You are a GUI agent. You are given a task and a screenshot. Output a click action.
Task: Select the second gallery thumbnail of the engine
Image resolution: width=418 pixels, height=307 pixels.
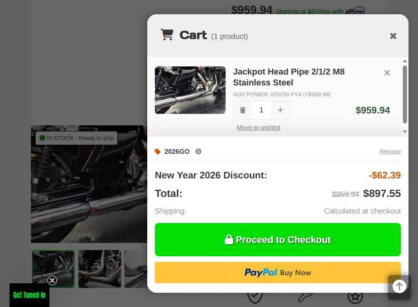click(x=100, y=269)
